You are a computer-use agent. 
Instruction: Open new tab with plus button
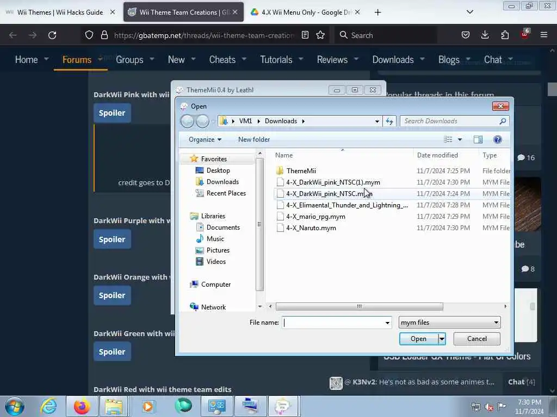(377, 12)
